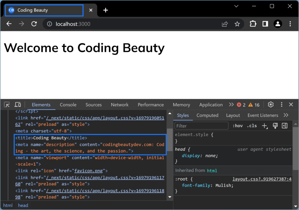Open the Extensions puzzle icon
This screenshot has width=299, height=210.
[253, 24]
